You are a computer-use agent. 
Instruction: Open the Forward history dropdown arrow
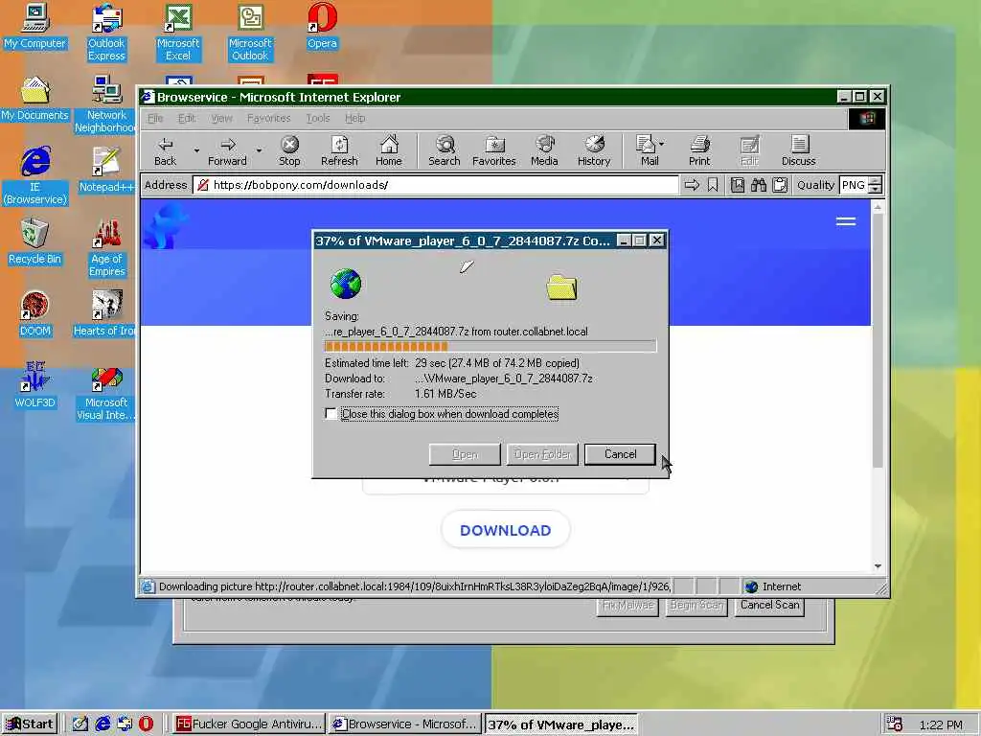259,150
